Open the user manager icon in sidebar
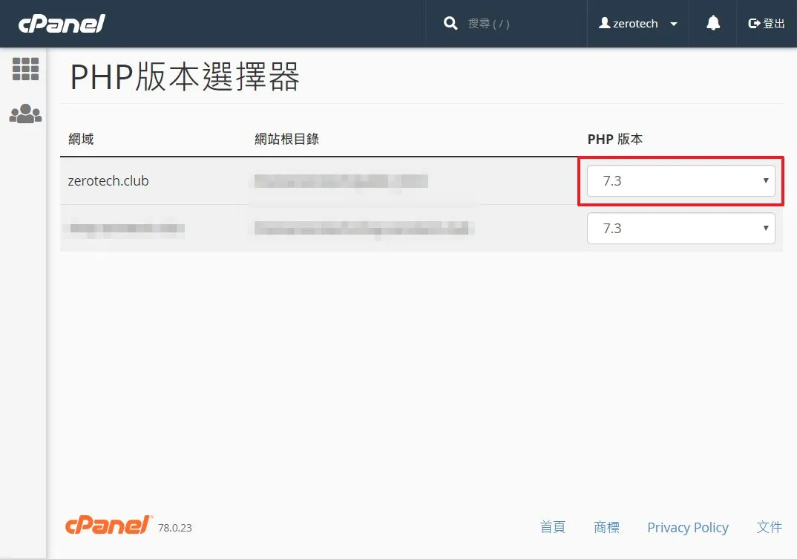The width and height of the screenshot is (797, 559). point(25,114)
